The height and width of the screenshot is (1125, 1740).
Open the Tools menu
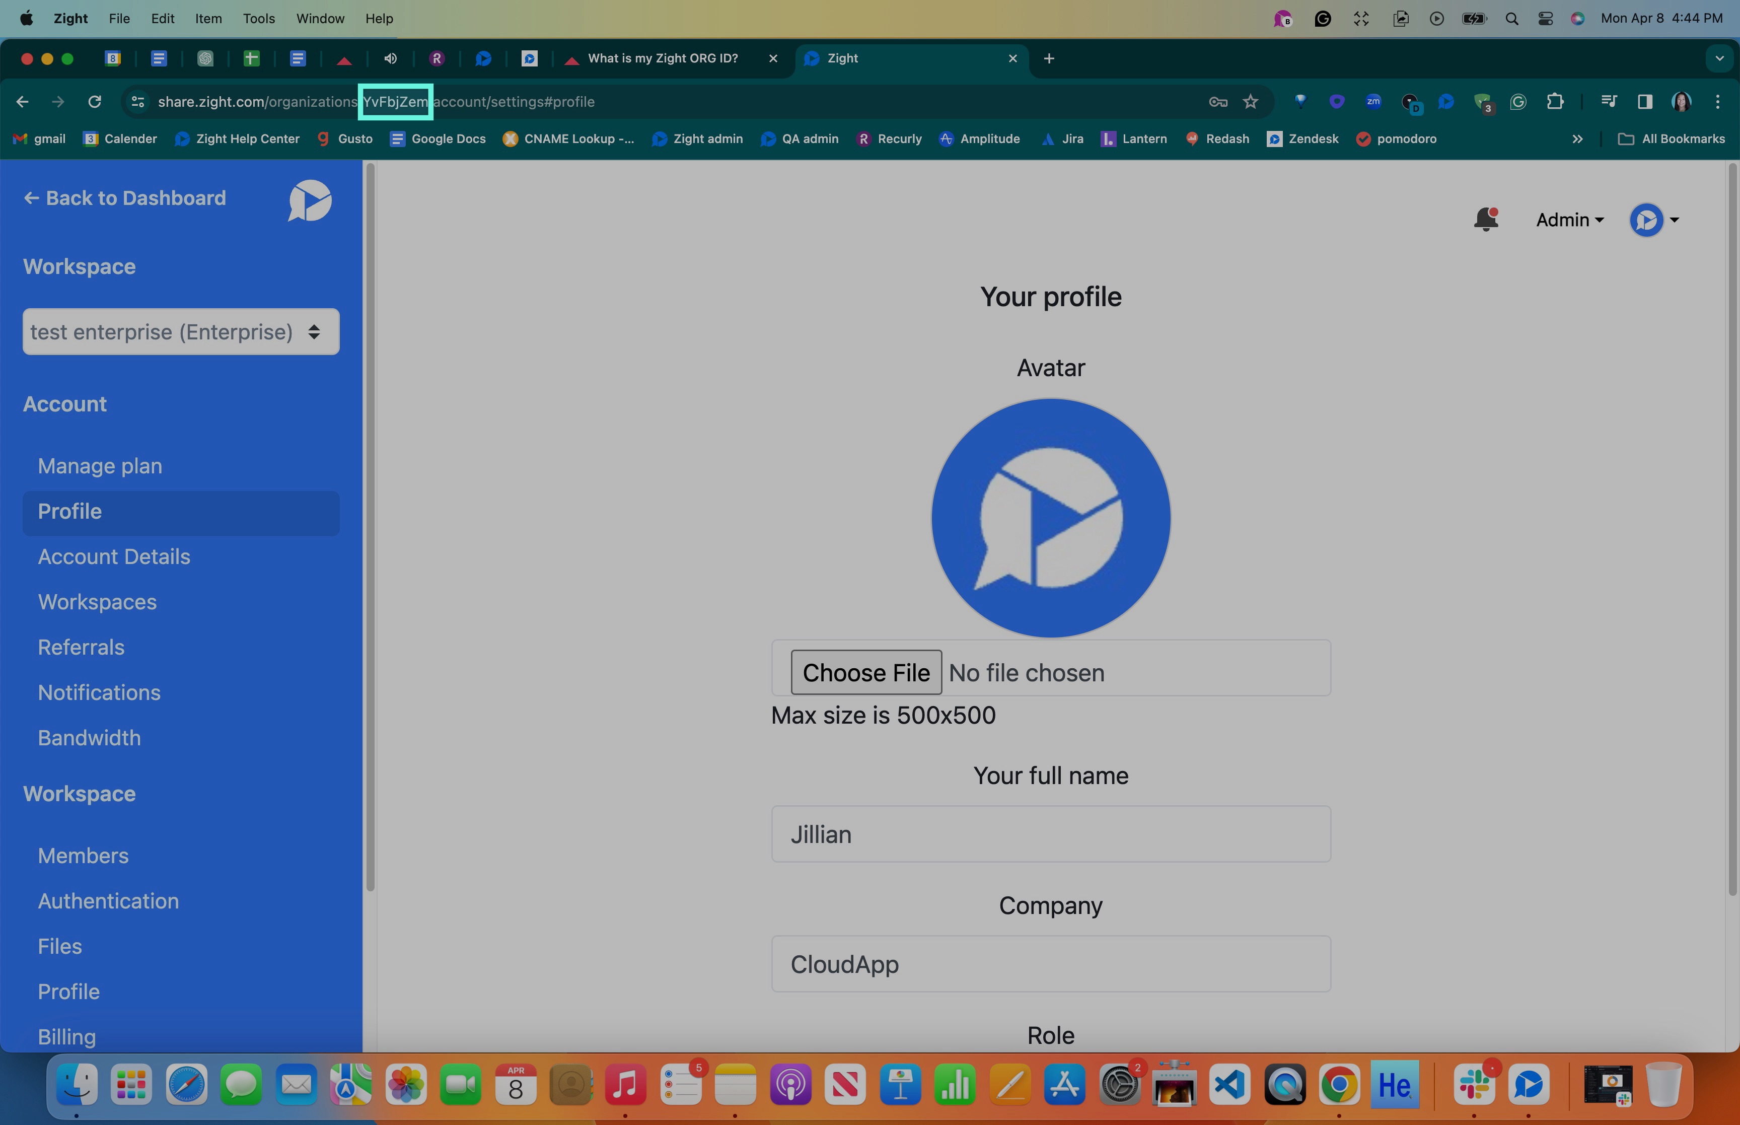[258, 18]
